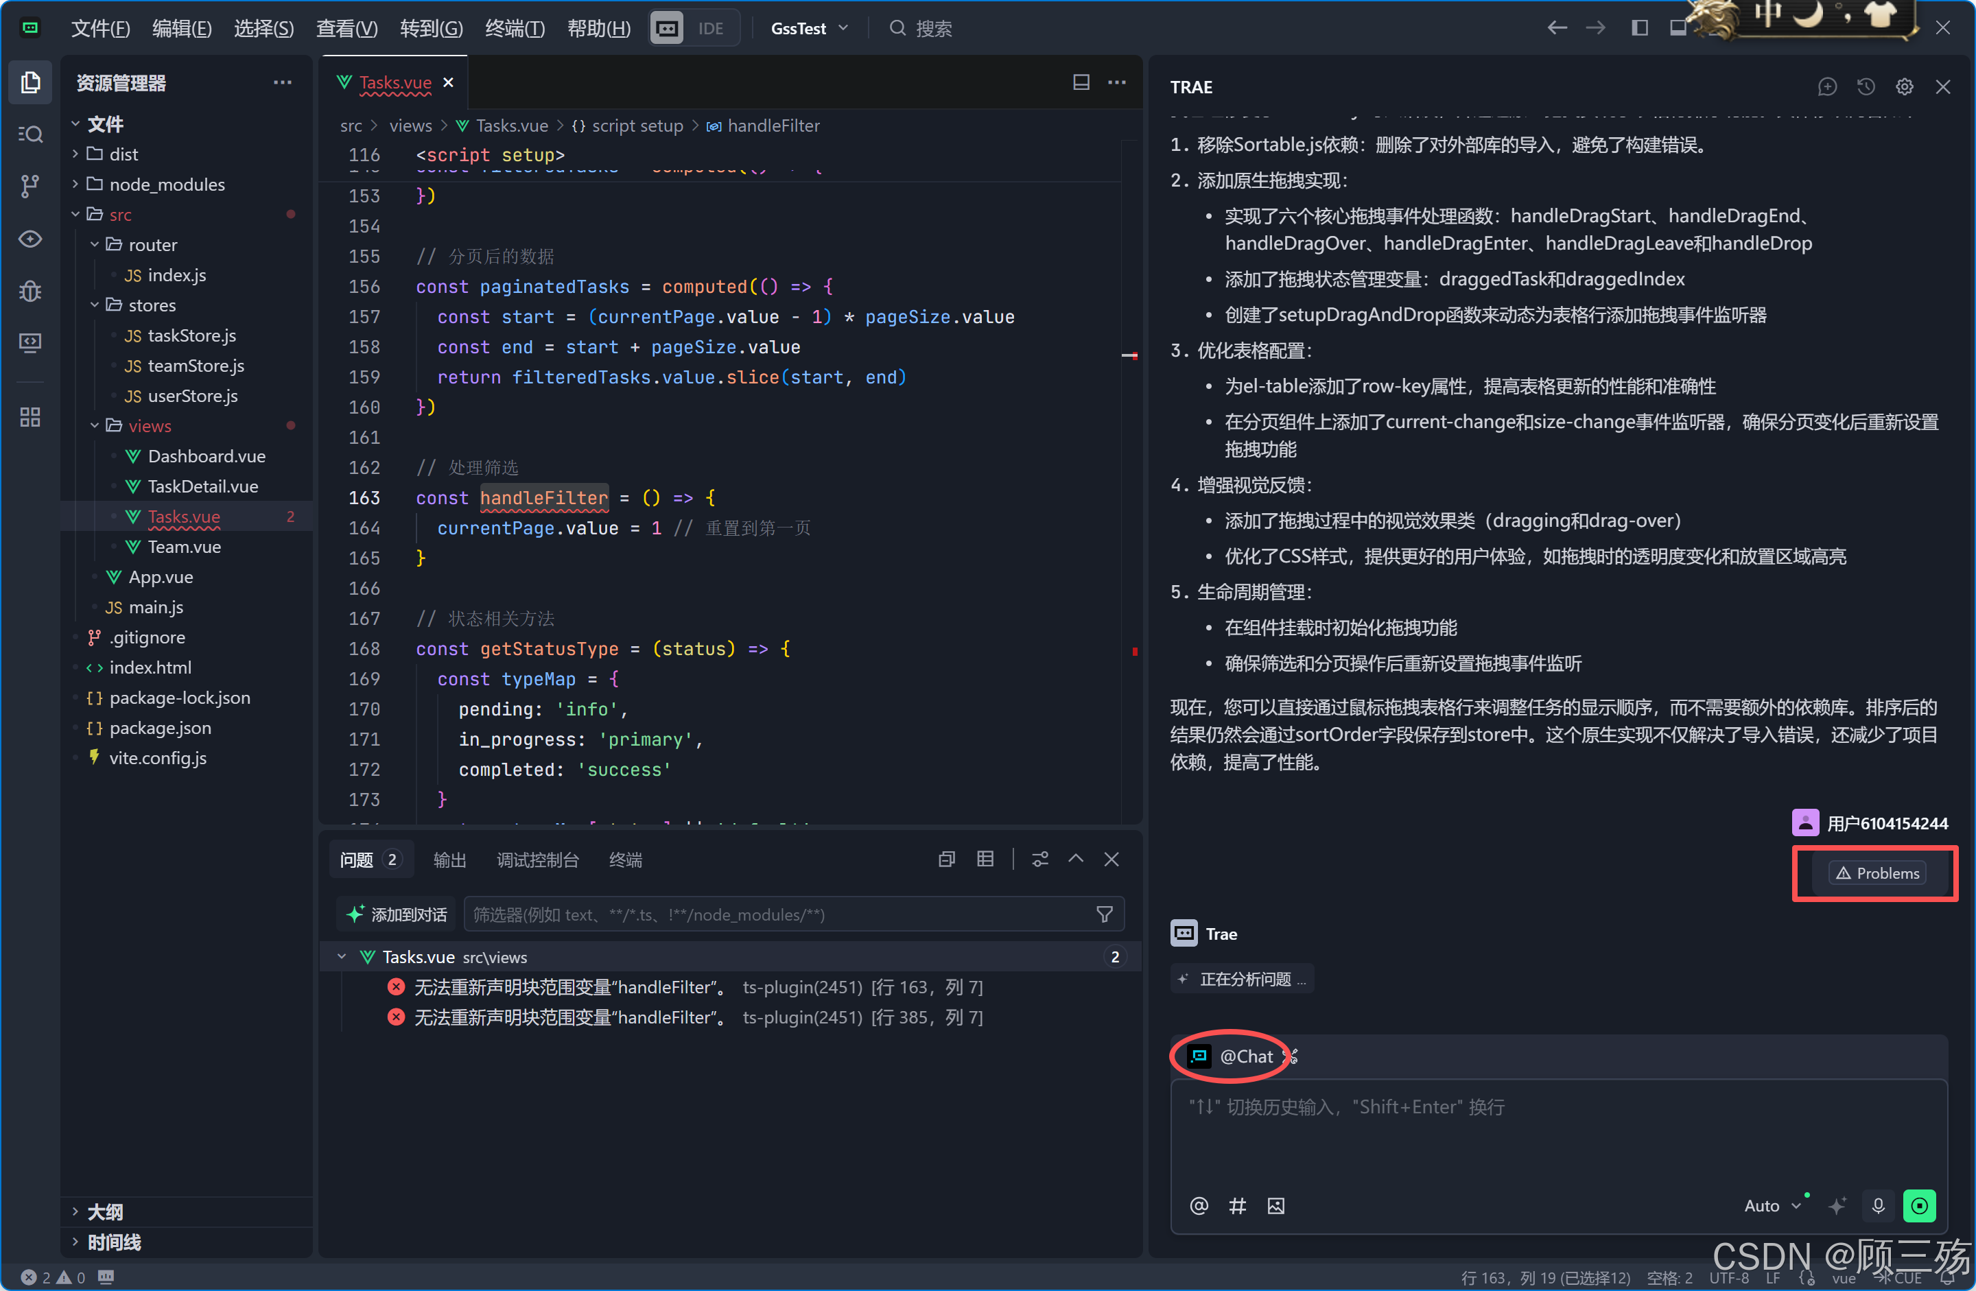Open the Auto model dropdown
Viewport: 1976px width, 1291px height.
click(x=1771, y=1205)
